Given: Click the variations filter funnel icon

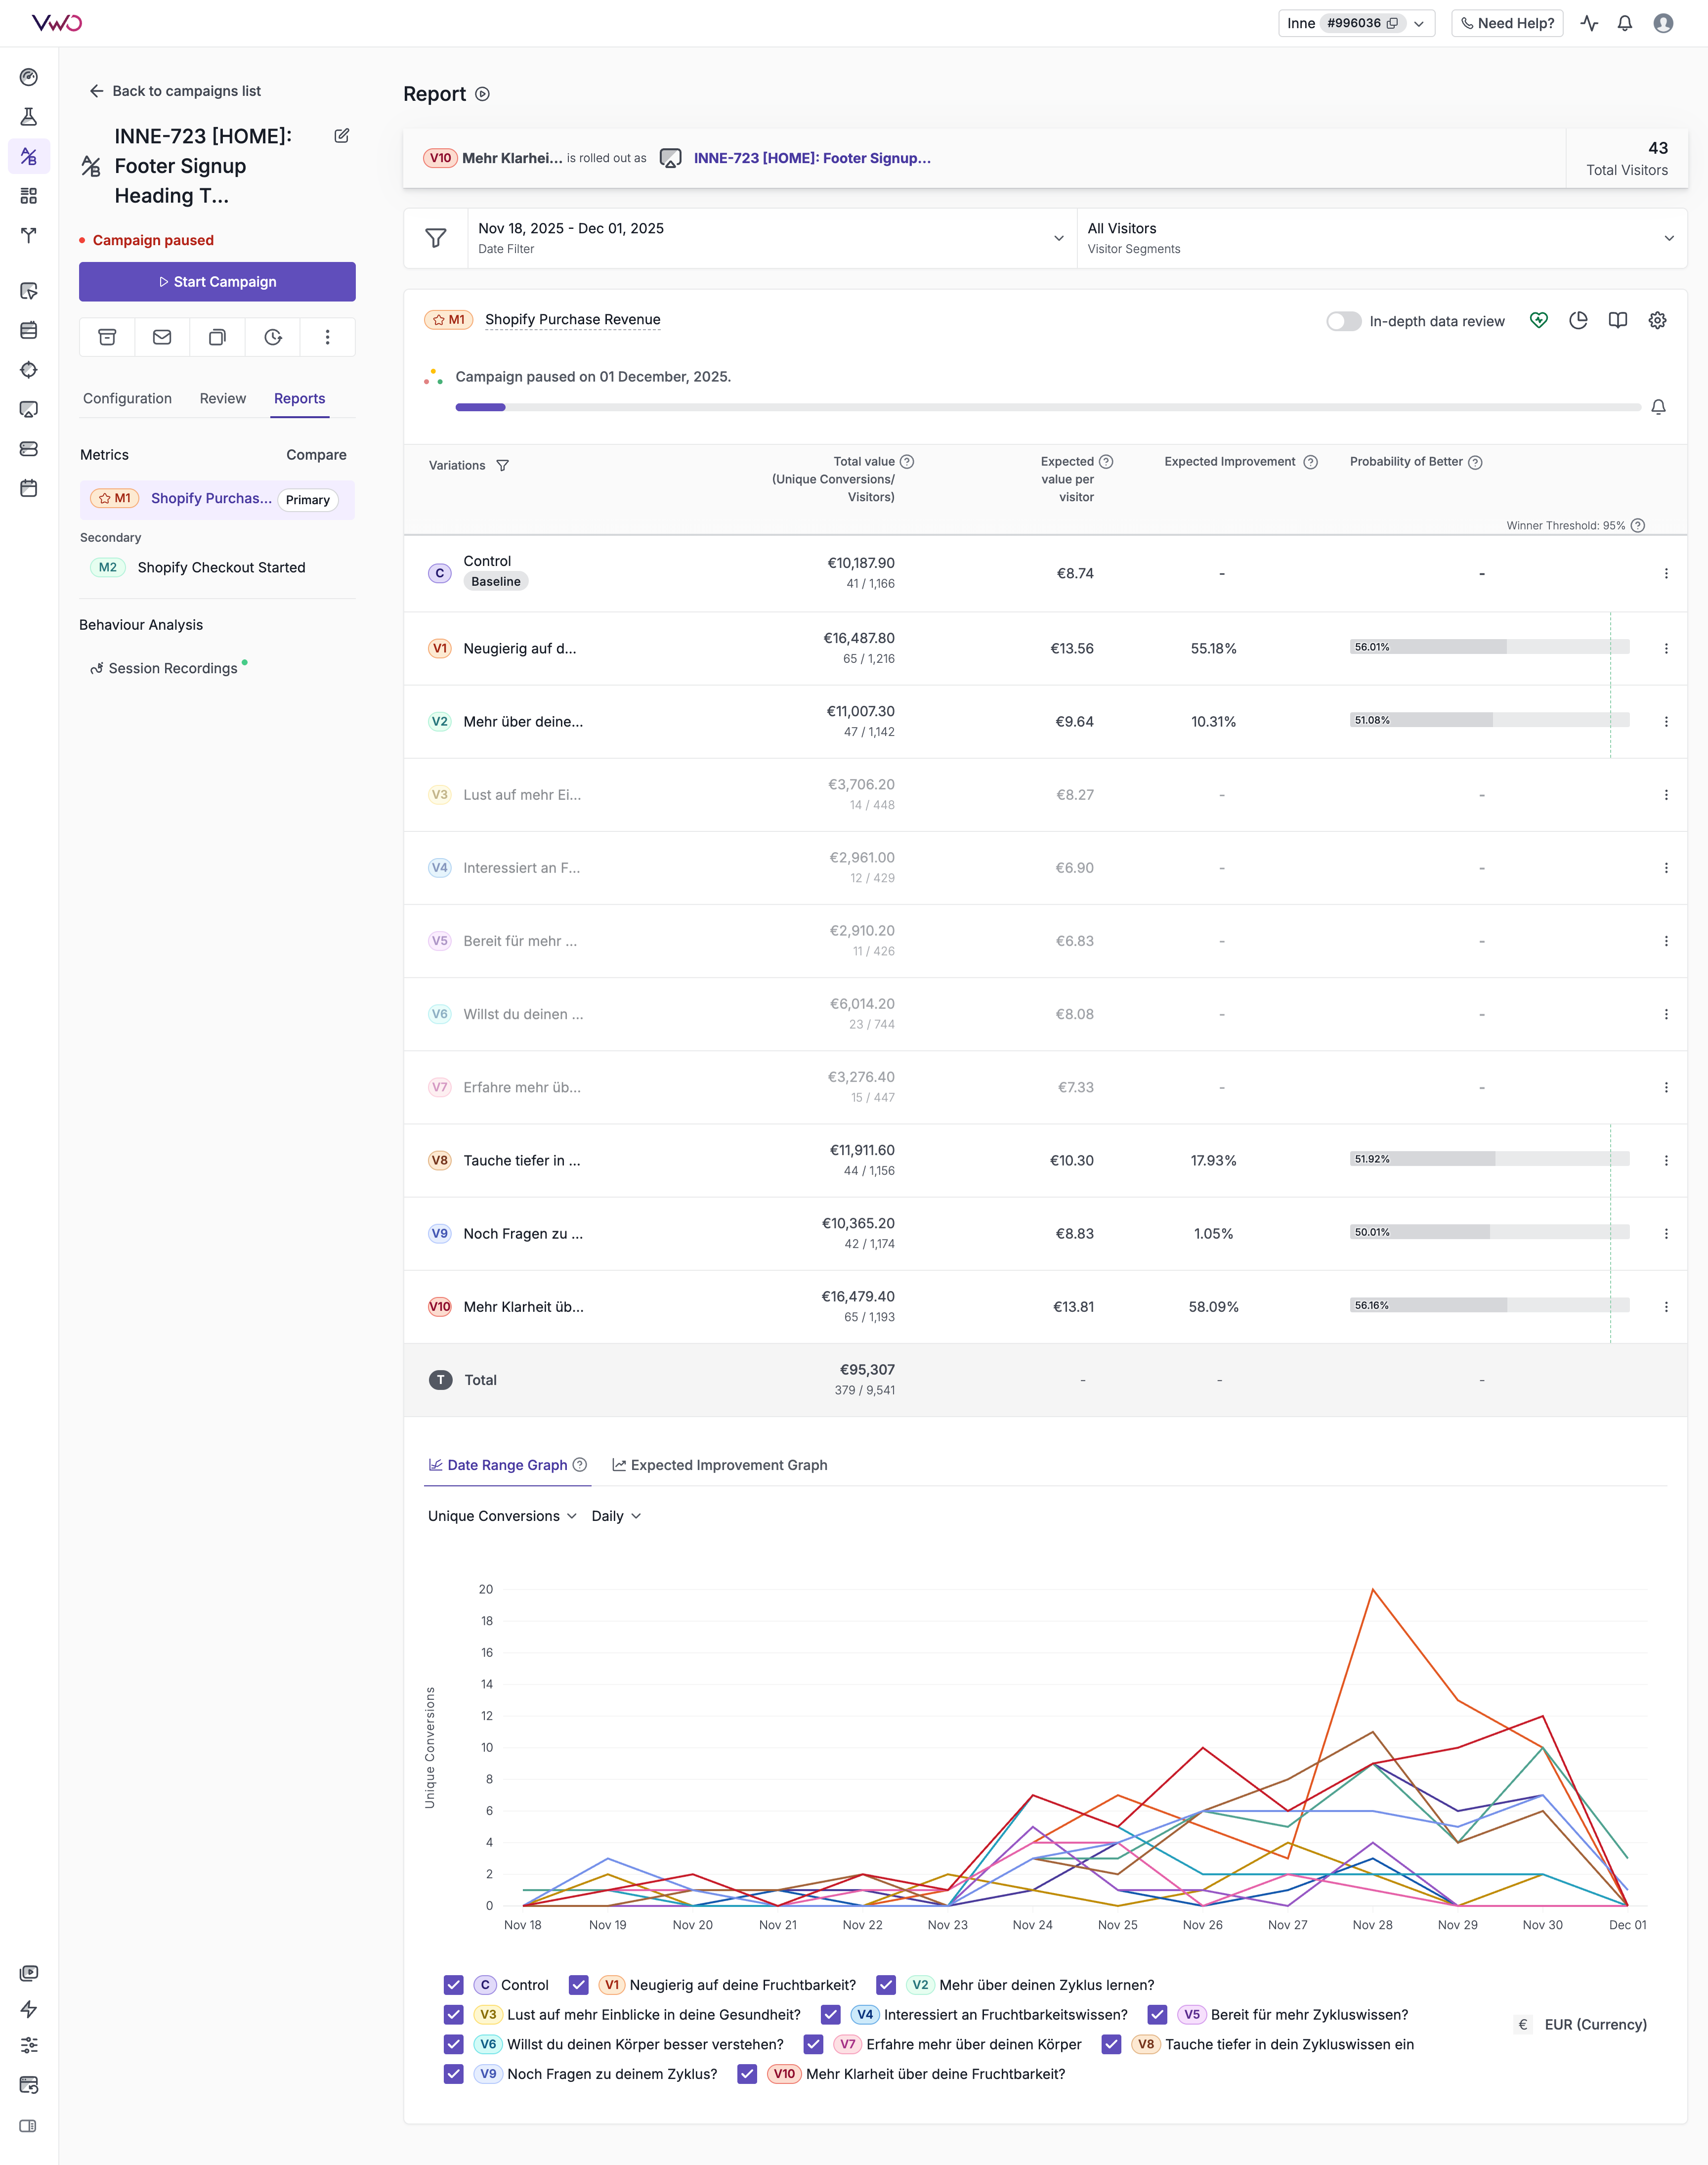Looking at the screenshot, I should coord(503,466).
